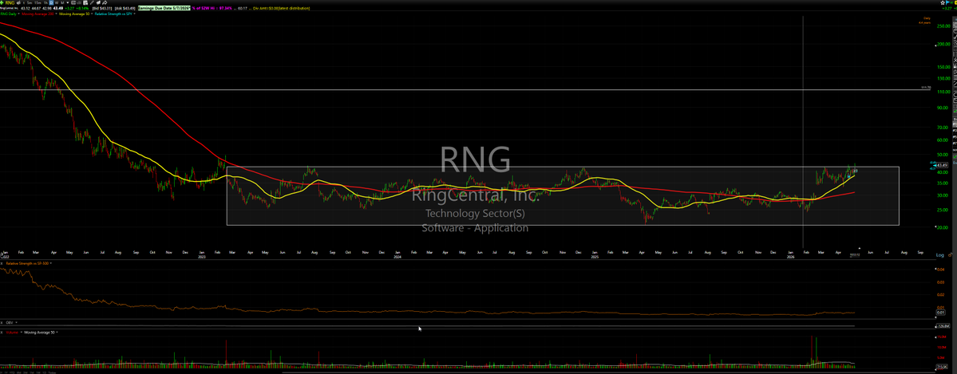Switch chart to 5-minute timeframe
Image resolution: width=957 pixels, height=374 pixels.
(x=30, y=2)
